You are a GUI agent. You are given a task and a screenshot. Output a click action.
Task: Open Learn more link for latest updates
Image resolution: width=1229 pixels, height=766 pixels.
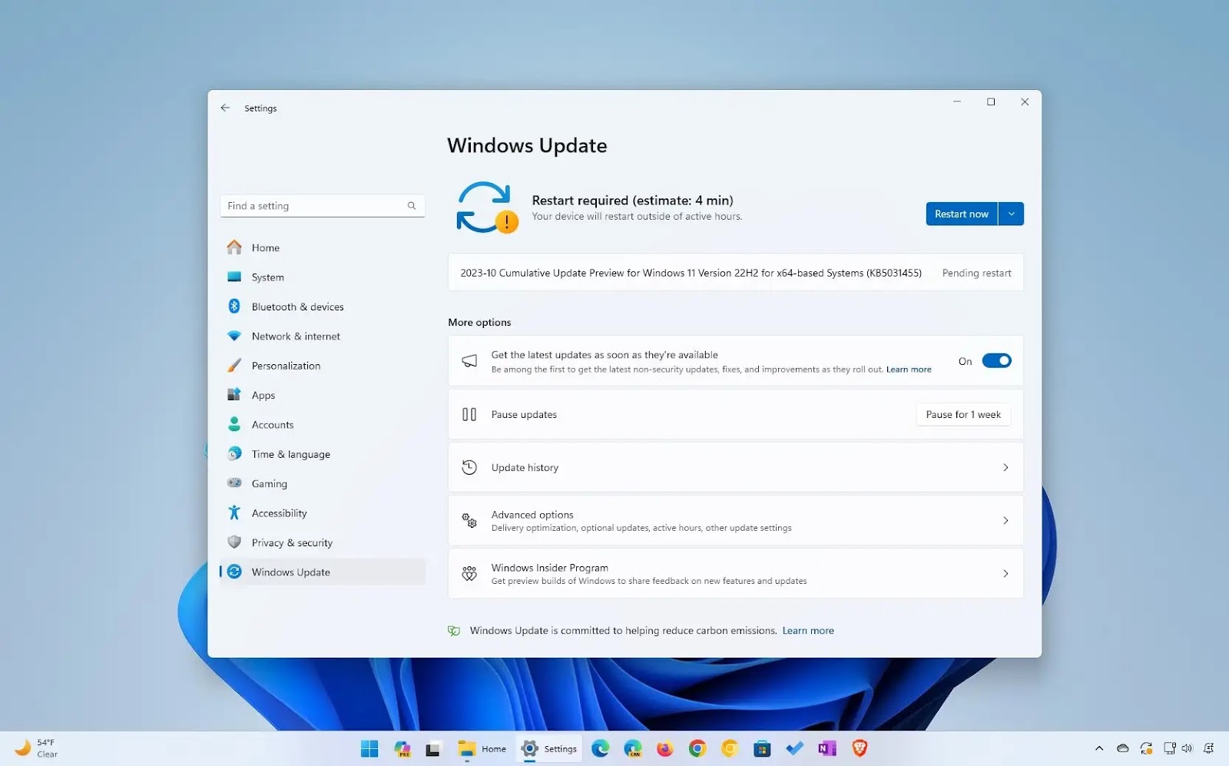click(x=909, y=370)
